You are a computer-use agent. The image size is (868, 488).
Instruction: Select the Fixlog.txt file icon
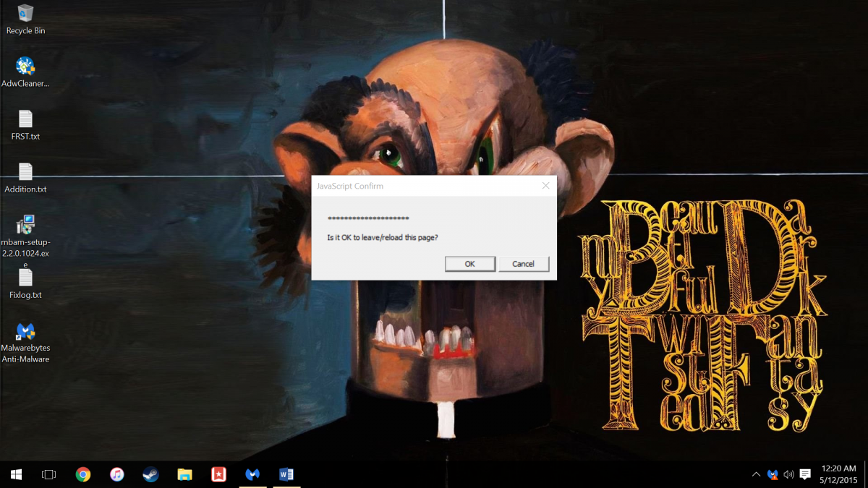[25, 283]
